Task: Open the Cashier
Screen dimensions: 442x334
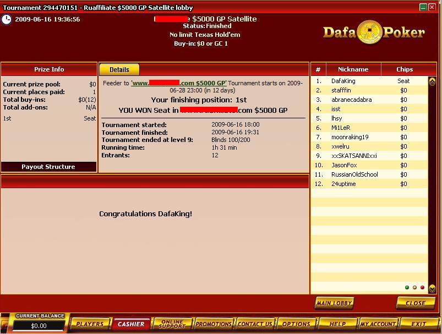Action: (131, 324)
